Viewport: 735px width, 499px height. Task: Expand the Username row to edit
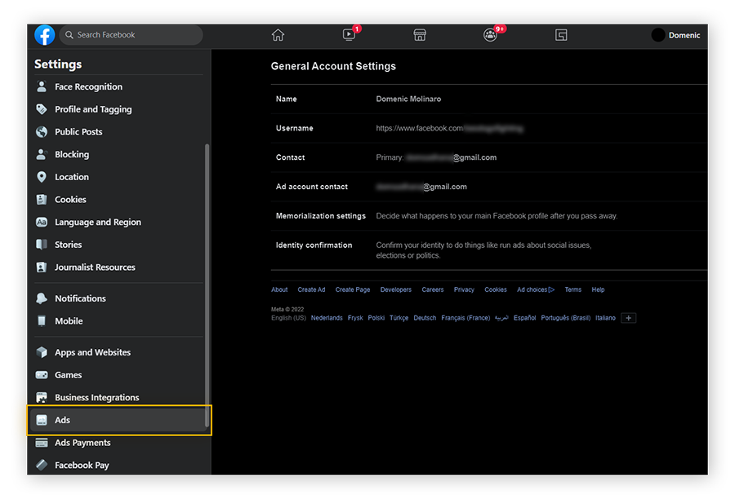(x=488, y=128)
